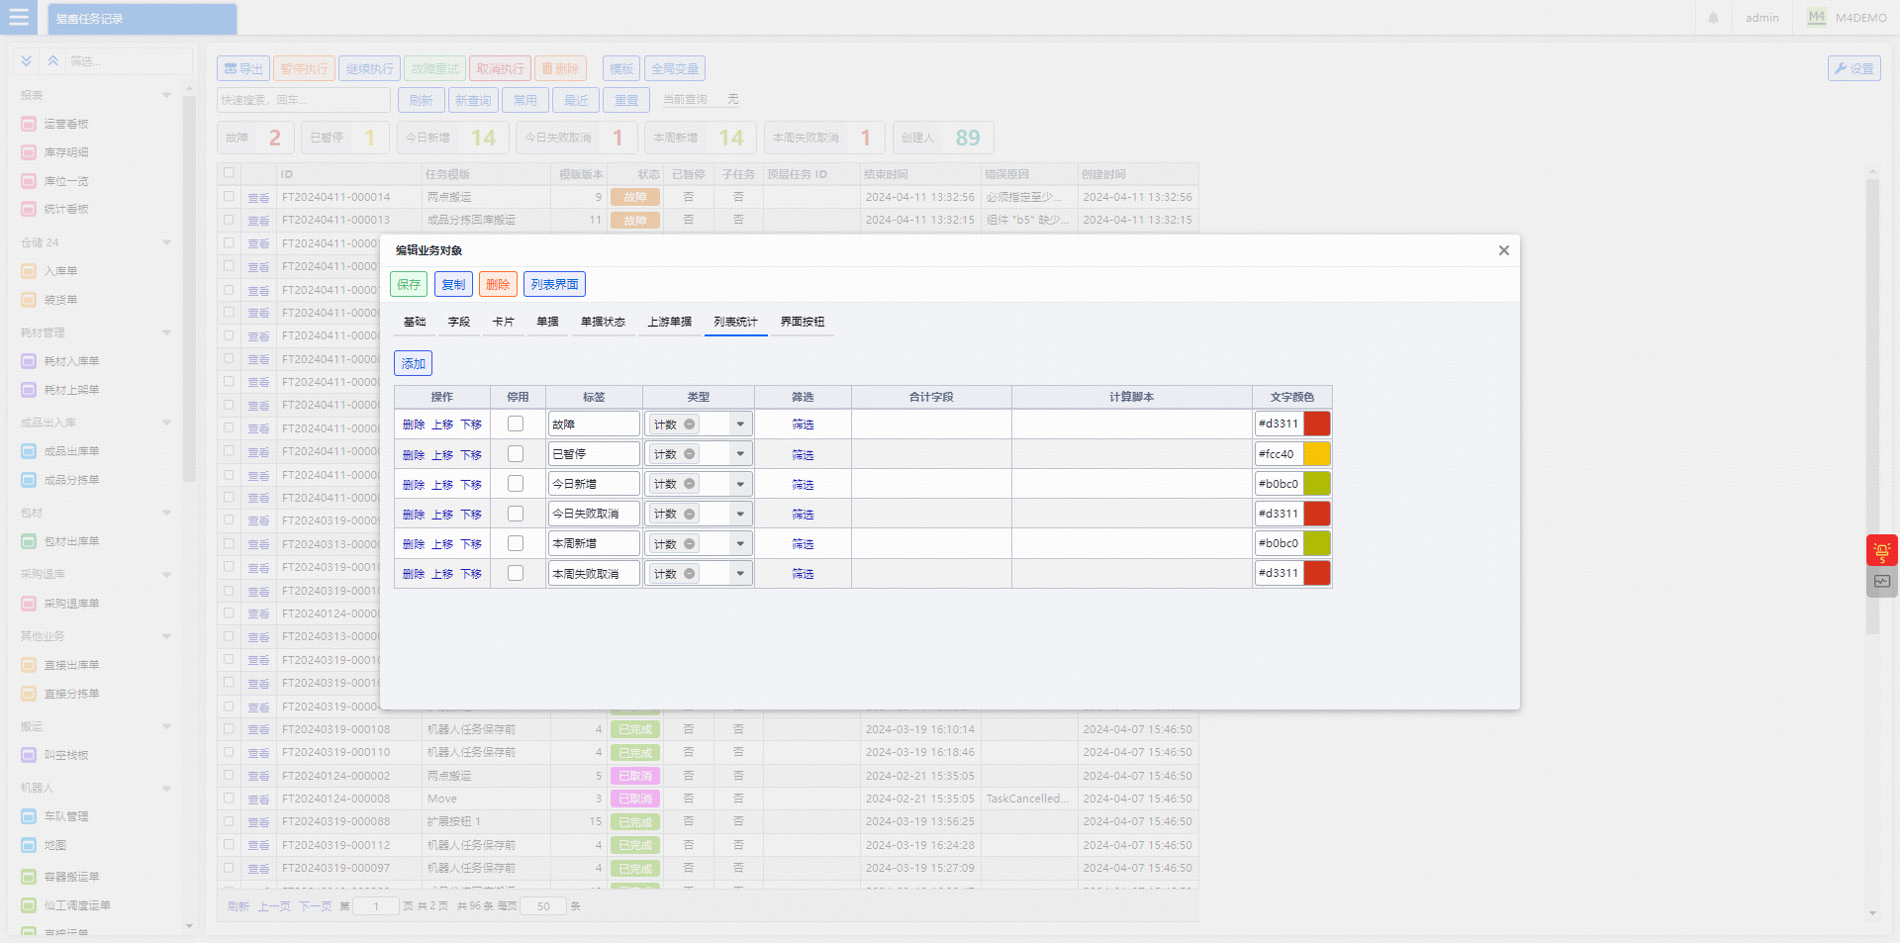Viewport: 1900px width, 943px height.
Task: Open 成品出库单 sidebar icon
Action: pyautogui.click(x=29, y=451)
